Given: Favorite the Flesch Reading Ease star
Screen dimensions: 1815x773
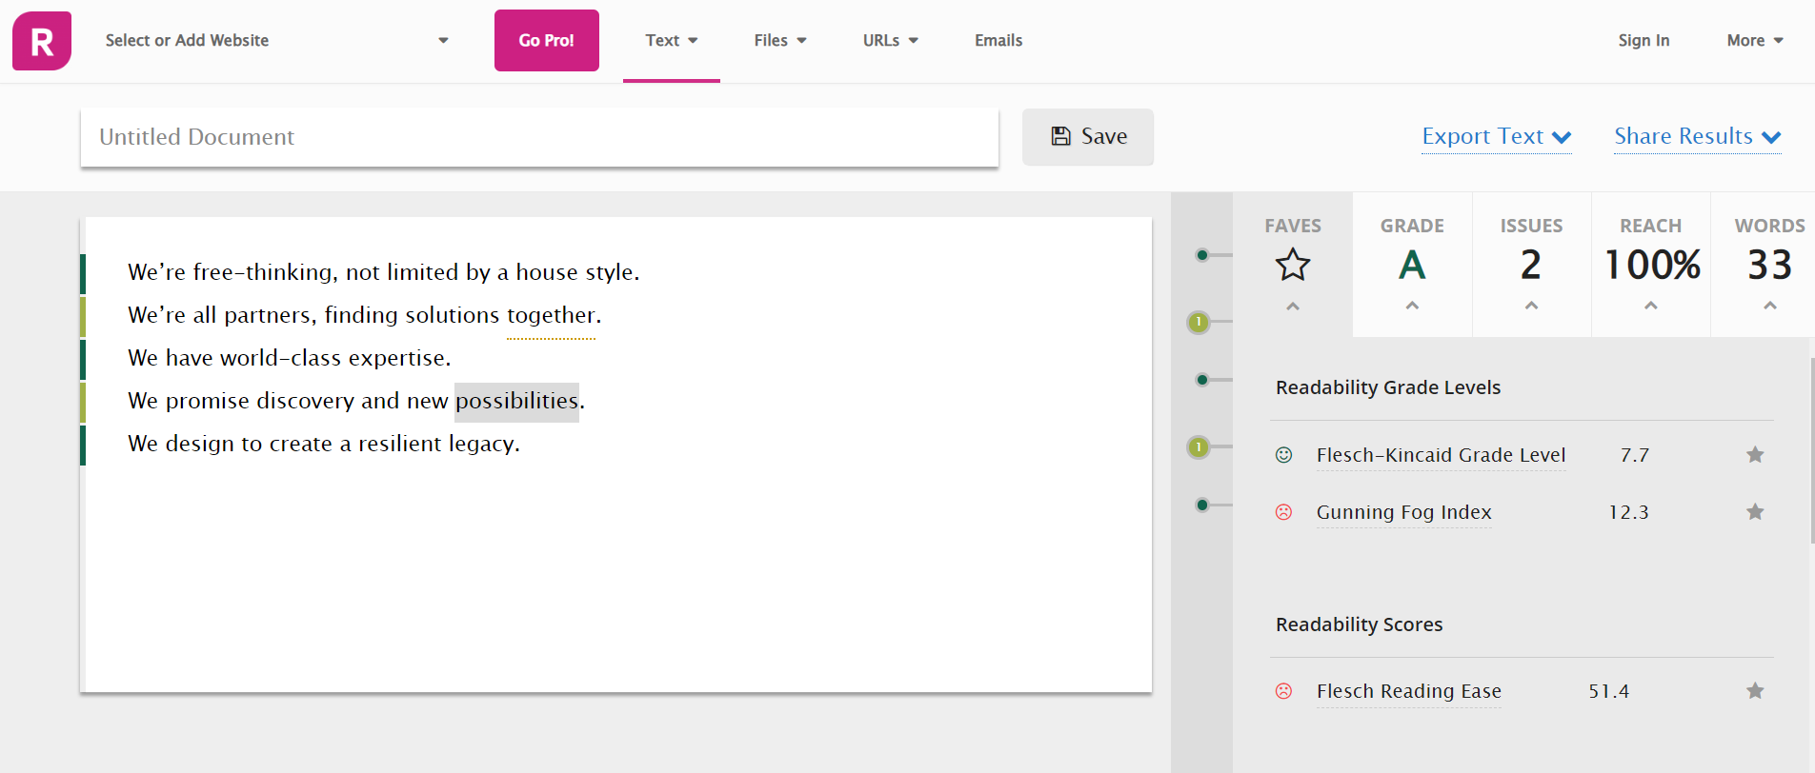Looking at the screenshot, I should coord(1755,691).
